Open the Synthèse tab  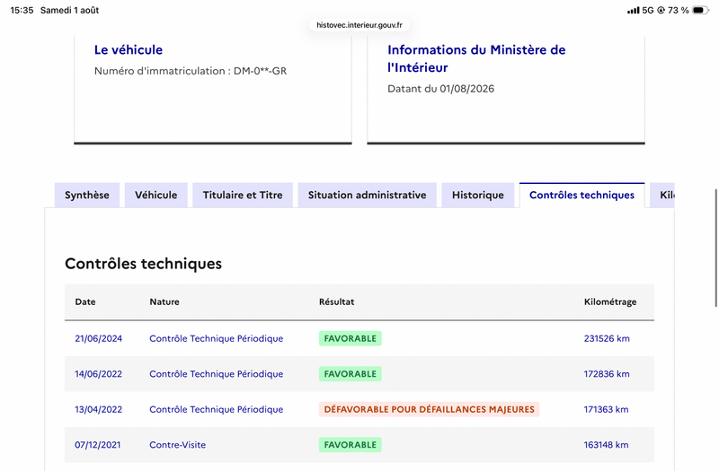click(87, 195)
